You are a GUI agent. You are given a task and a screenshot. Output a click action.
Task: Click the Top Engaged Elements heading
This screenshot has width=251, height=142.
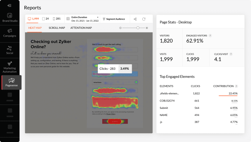coord(177,77)
